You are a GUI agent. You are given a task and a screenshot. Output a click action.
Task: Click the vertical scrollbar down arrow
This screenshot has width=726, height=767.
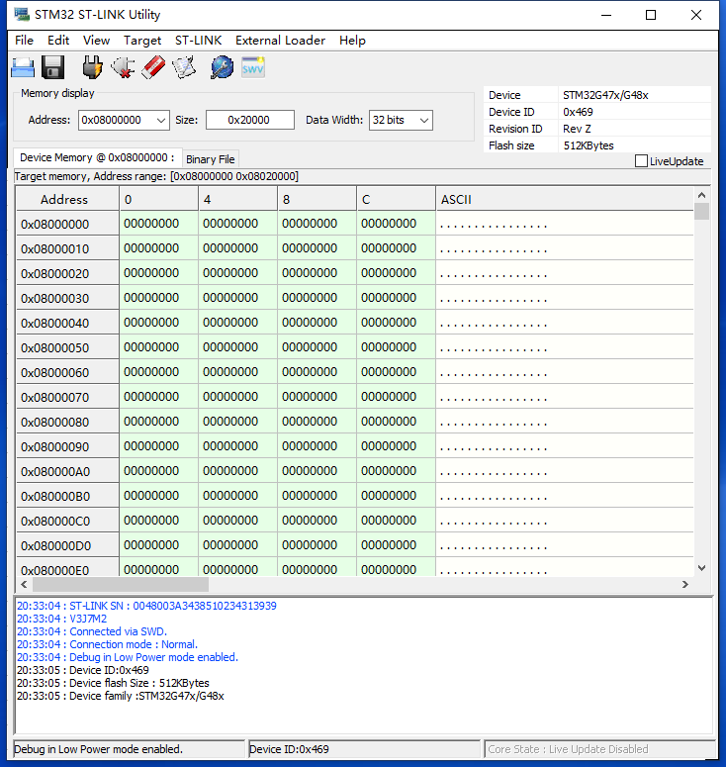[701, 568]
